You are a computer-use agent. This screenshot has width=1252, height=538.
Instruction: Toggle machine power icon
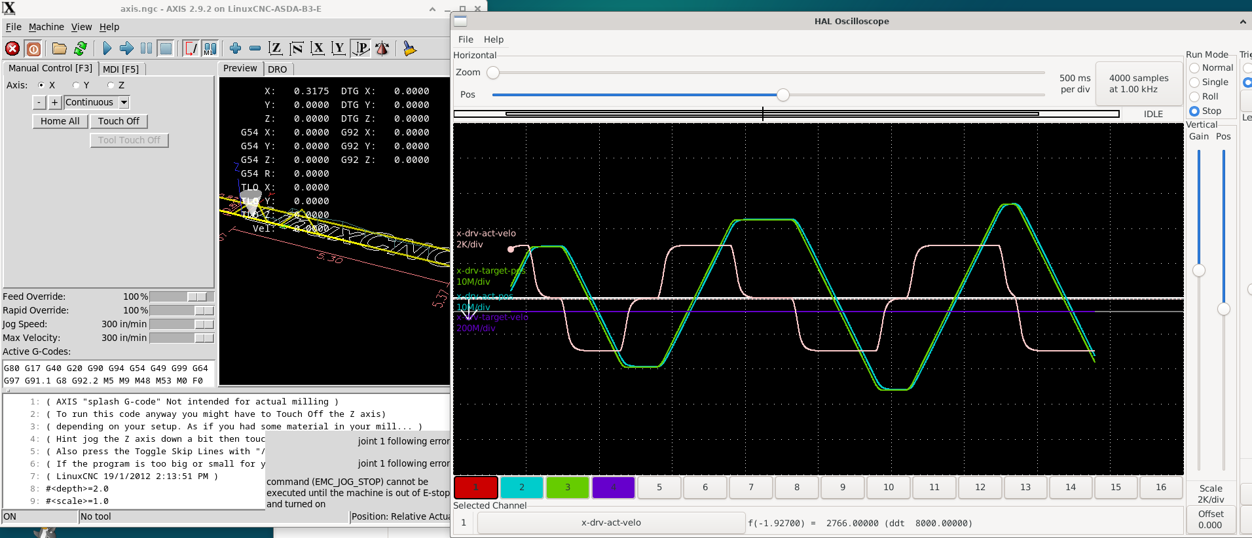[34, 48]
